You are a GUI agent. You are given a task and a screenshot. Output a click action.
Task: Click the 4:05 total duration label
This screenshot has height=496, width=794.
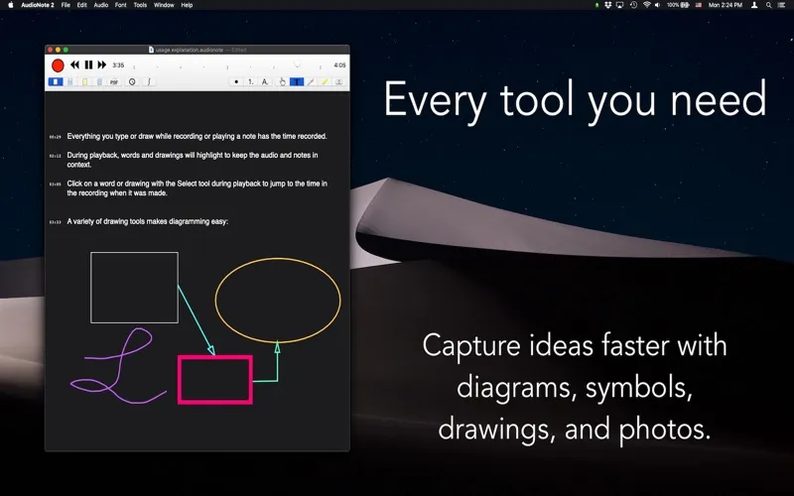coord(339,65)
